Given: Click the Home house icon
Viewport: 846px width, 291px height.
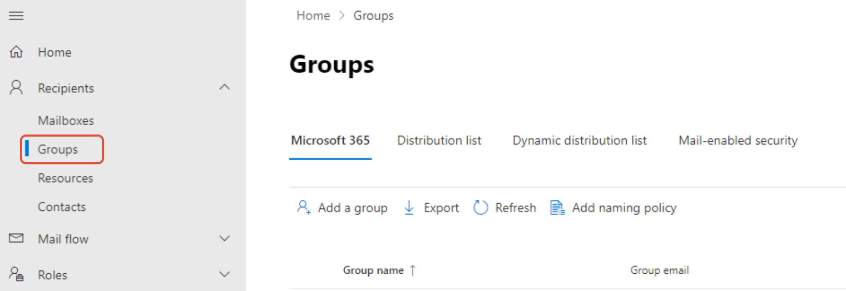Looking at the screenshot, I should (x=16, y=52).
